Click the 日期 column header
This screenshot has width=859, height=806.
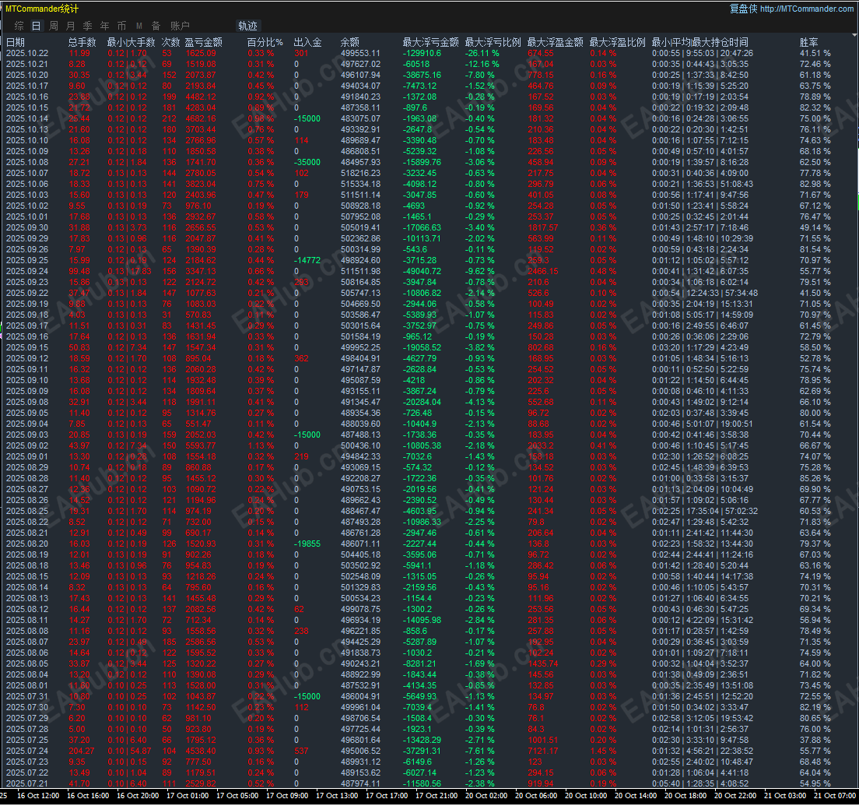(16, 42)
